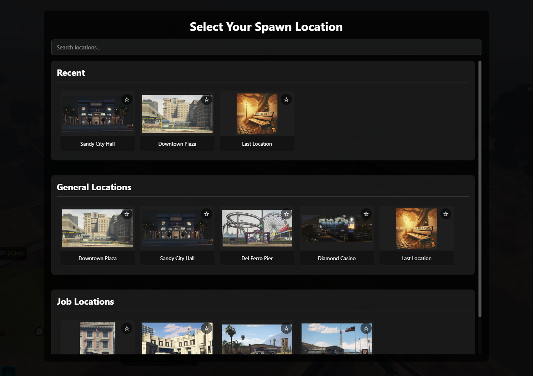The image size is (533, 376).
Task: Select Del Perro Pier thumbnail
Action: (257, 228)
